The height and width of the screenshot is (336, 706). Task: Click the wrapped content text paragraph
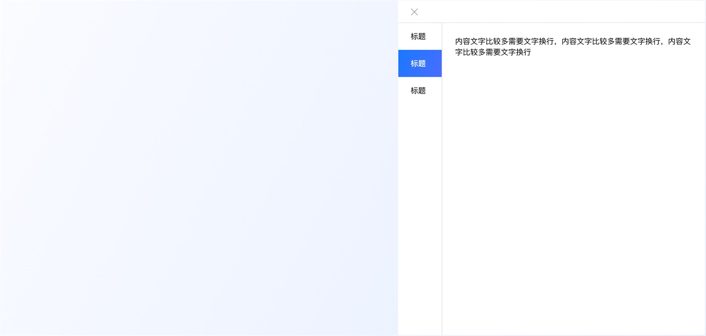572,47
